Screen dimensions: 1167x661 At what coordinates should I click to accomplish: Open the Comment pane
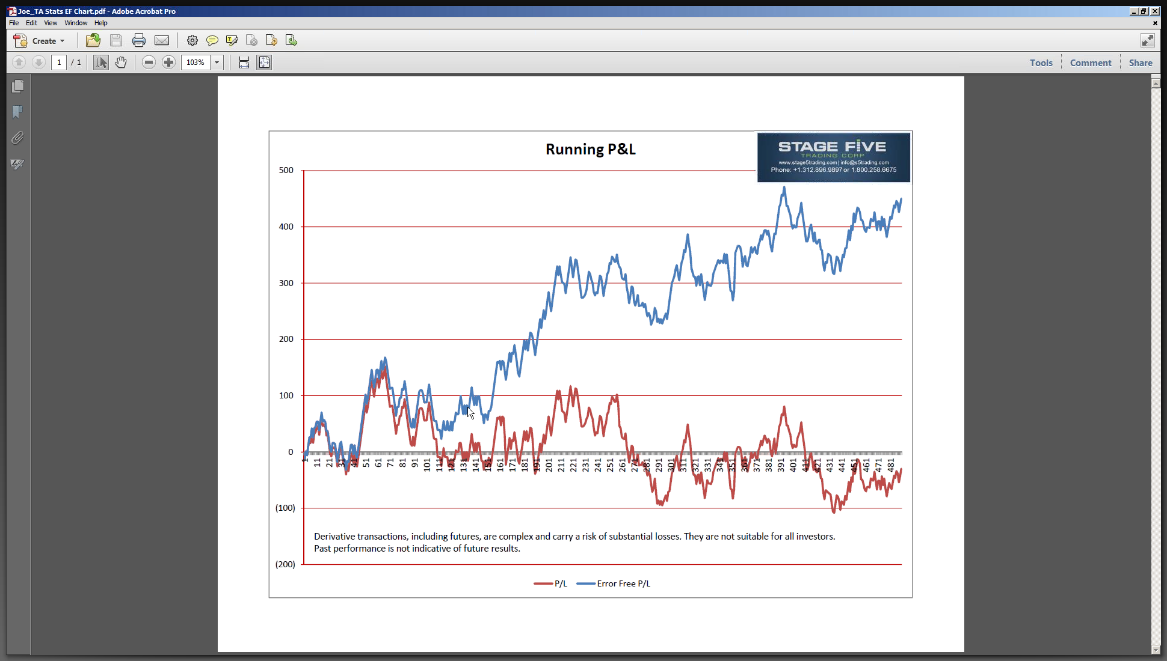1091,62
